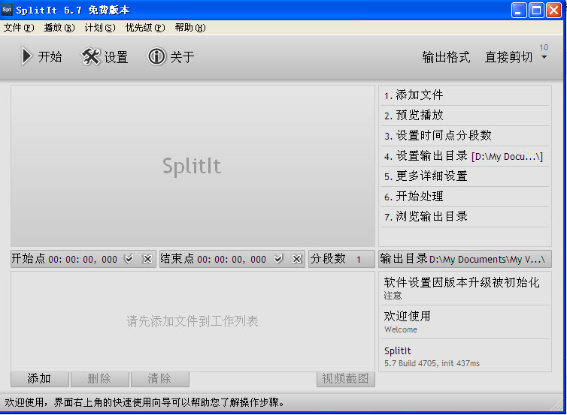
Task: Click the SplitIt app icon in title bar
Action: (7, 10)
